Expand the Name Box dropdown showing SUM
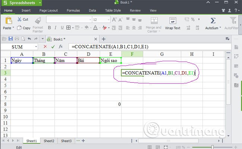242x149 pixels. coord(36,47)
